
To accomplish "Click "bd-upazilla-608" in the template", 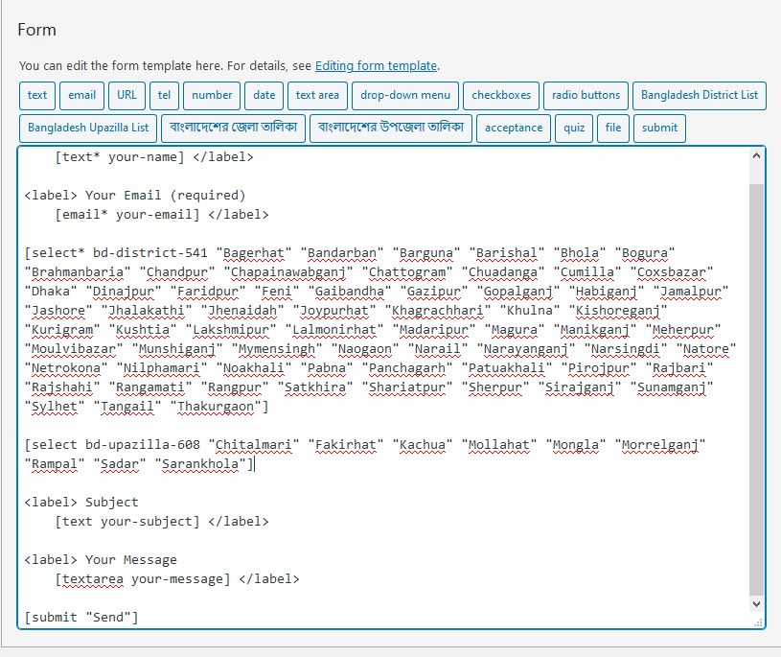I will 143,445.
